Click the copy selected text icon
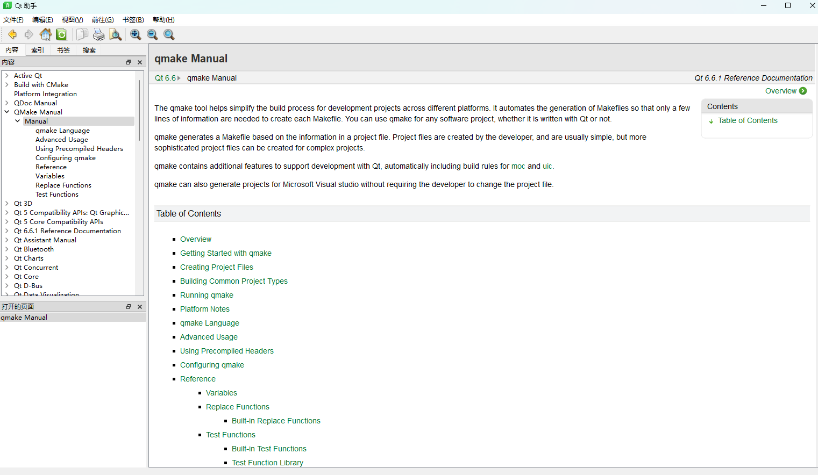Viewport: 818px width, 475px height. pyautogui.click(x=82, y=34)
